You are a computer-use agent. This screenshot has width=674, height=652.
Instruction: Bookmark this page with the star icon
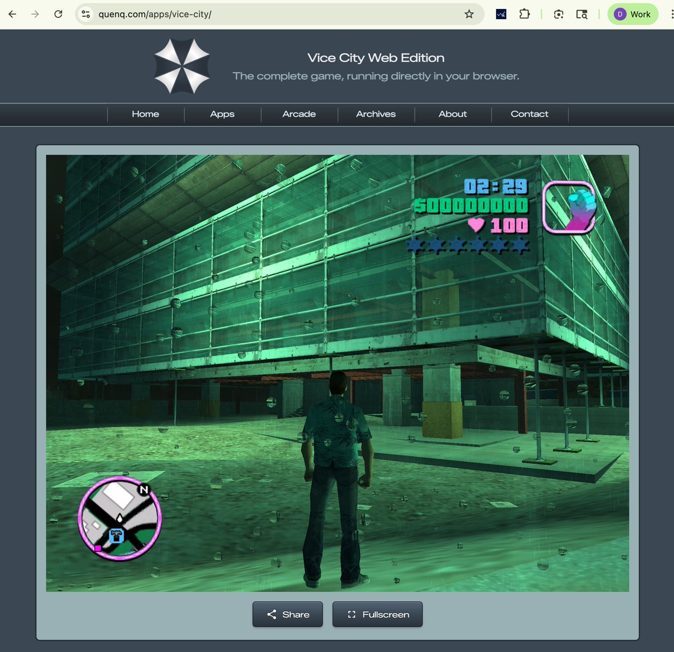[x=469, y=14]
